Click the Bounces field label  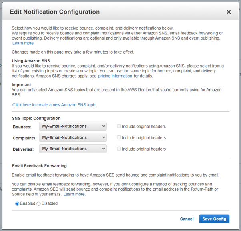click(22, 127)
